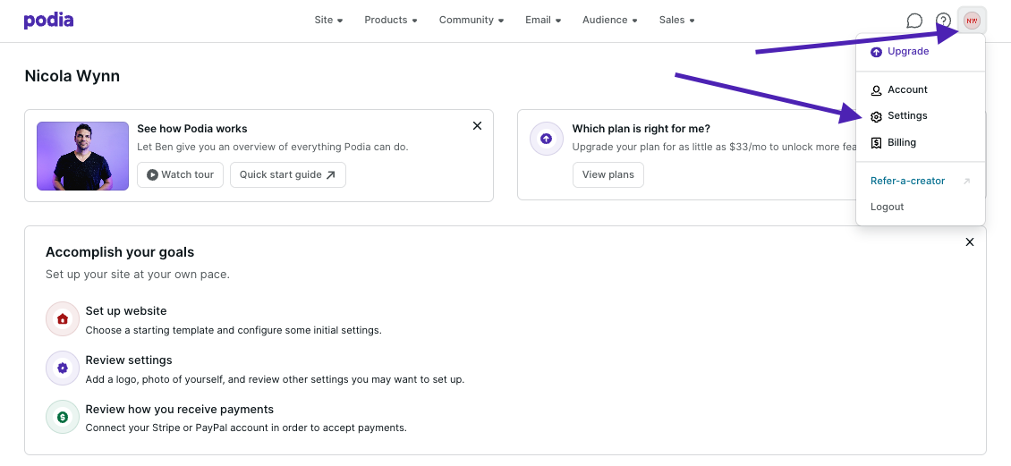Click the 'Which plan is right for me?' title
The width and height of the screenshot is (1011, 466).
[641, 129]
